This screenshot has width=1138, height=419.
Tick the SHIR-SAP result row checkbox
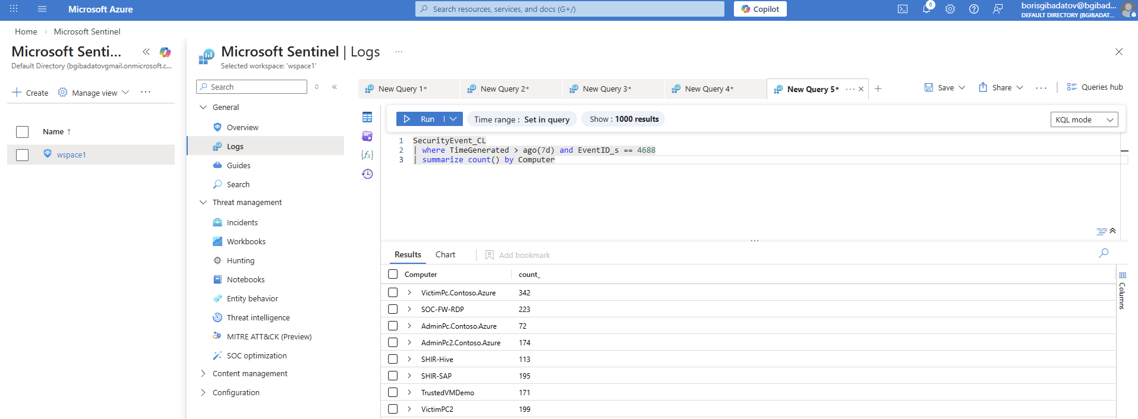pyautogui.click(x=393, y=376)
